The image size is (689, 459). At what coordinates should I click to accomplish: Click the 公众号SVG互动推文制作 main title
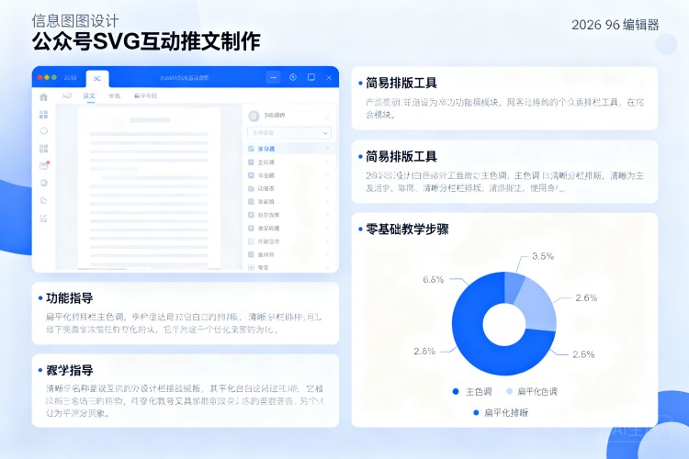click(146, 41)
